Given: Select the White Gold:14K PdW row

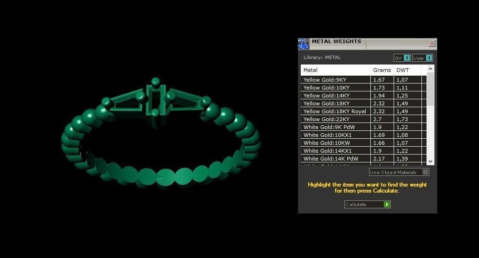Looking at the screenshot, I should tap(363, 159).
